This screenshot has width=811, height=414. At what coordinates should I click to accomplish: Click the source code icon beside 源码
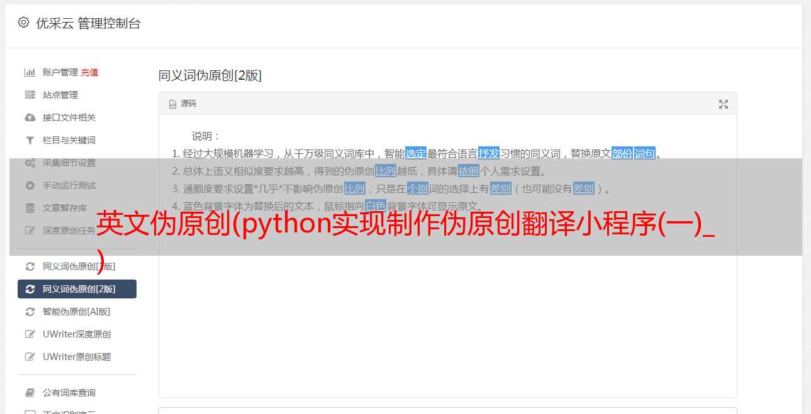click(x=172, y=104)
